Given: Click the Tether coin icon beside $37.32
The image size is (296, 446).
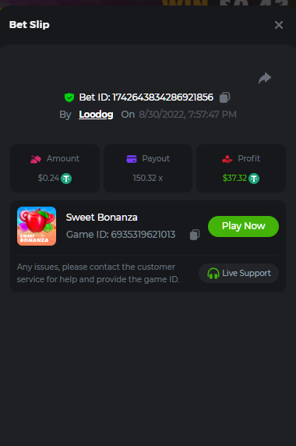Looking at the screenshot, I should (254, 179).
